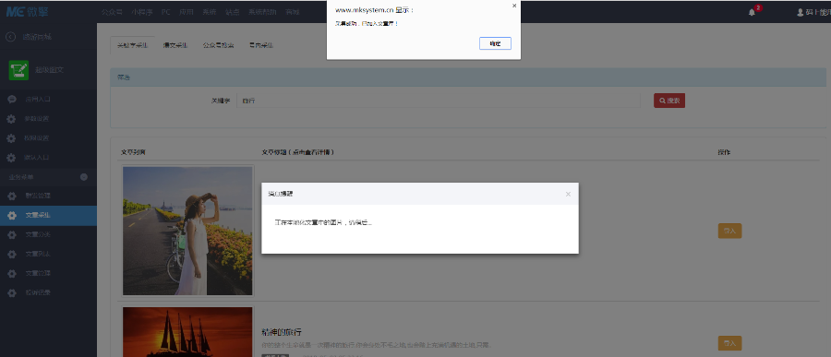Screen dimensions: 831x357
Task: Click the green 超级图文 app icon
Action: click(18, 70)
